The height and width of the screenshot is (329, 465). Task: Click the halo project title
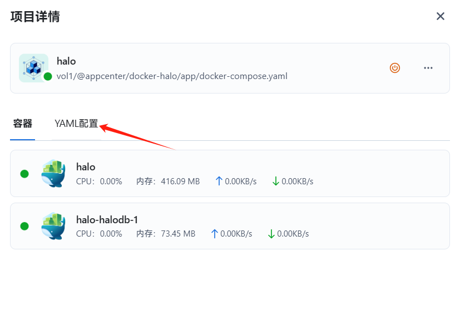click(x=66, y=61)
